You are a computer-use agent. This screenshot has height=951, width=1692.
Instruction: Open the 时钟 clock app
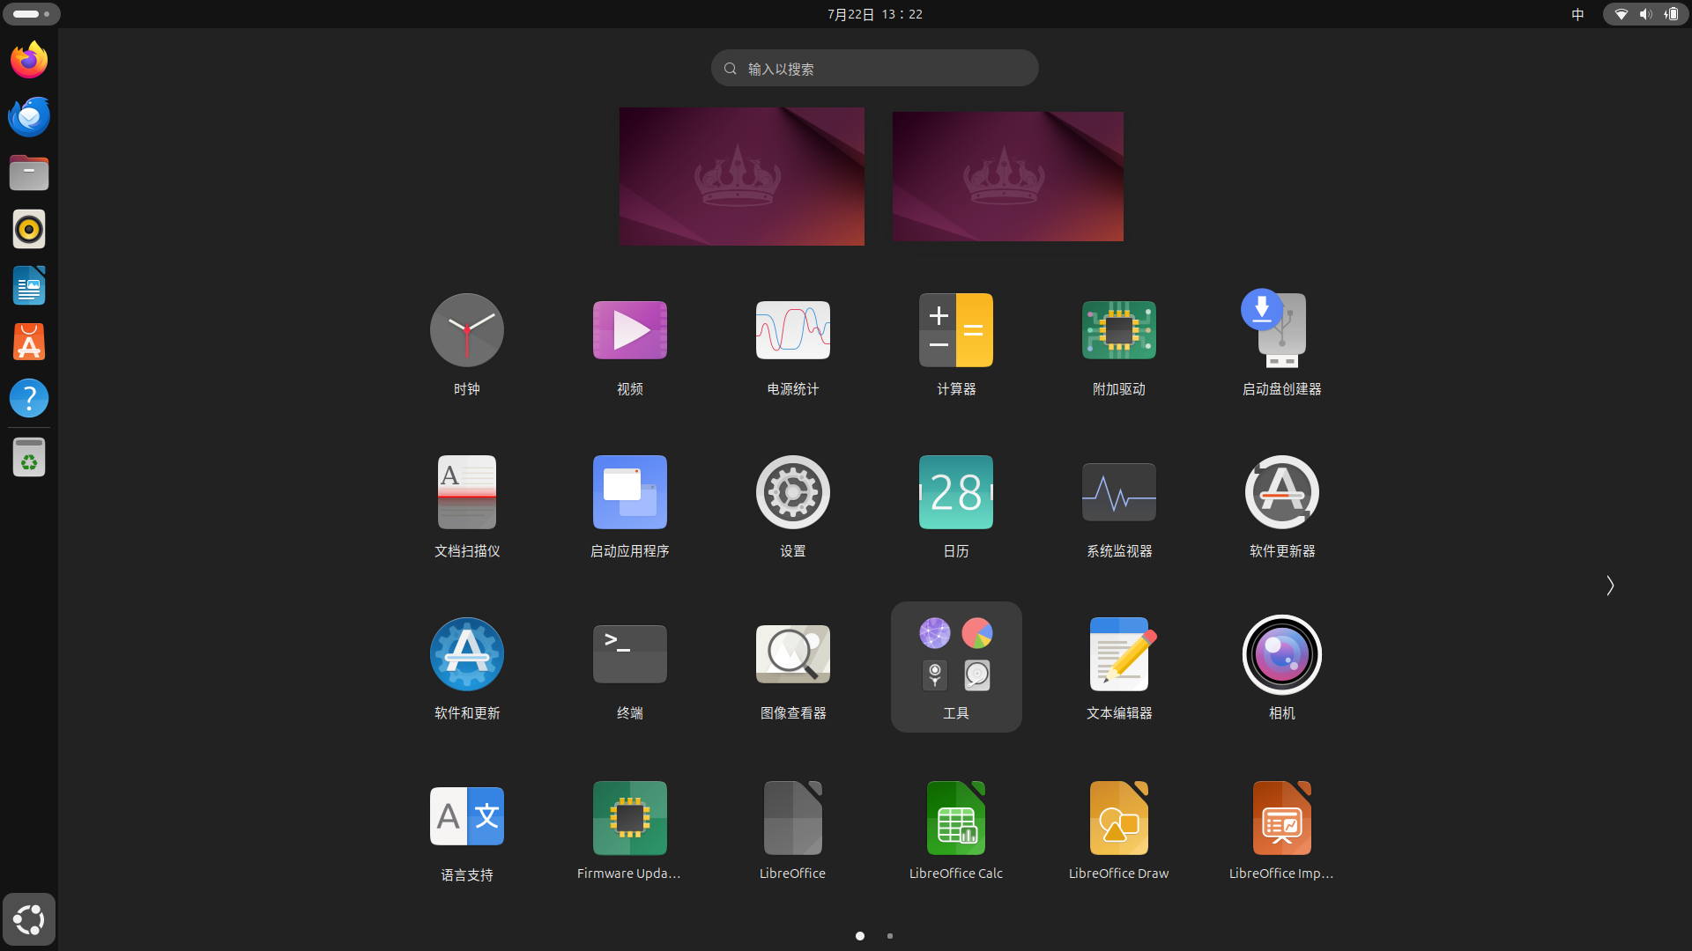pos(466,331)
